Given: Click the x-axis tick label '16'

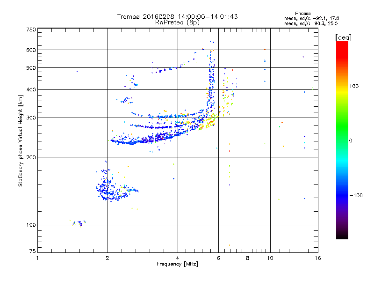Looking at the screenshot, I should (x=318, y=258).
